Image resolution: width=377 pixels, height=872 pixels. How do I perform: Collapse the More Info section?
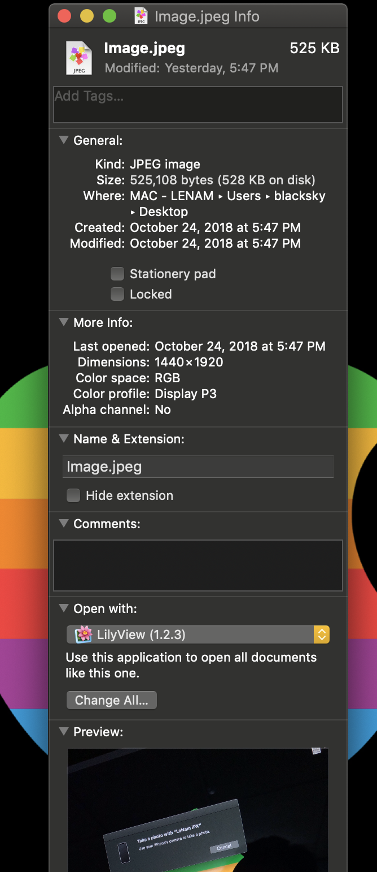tap(64, 322)
